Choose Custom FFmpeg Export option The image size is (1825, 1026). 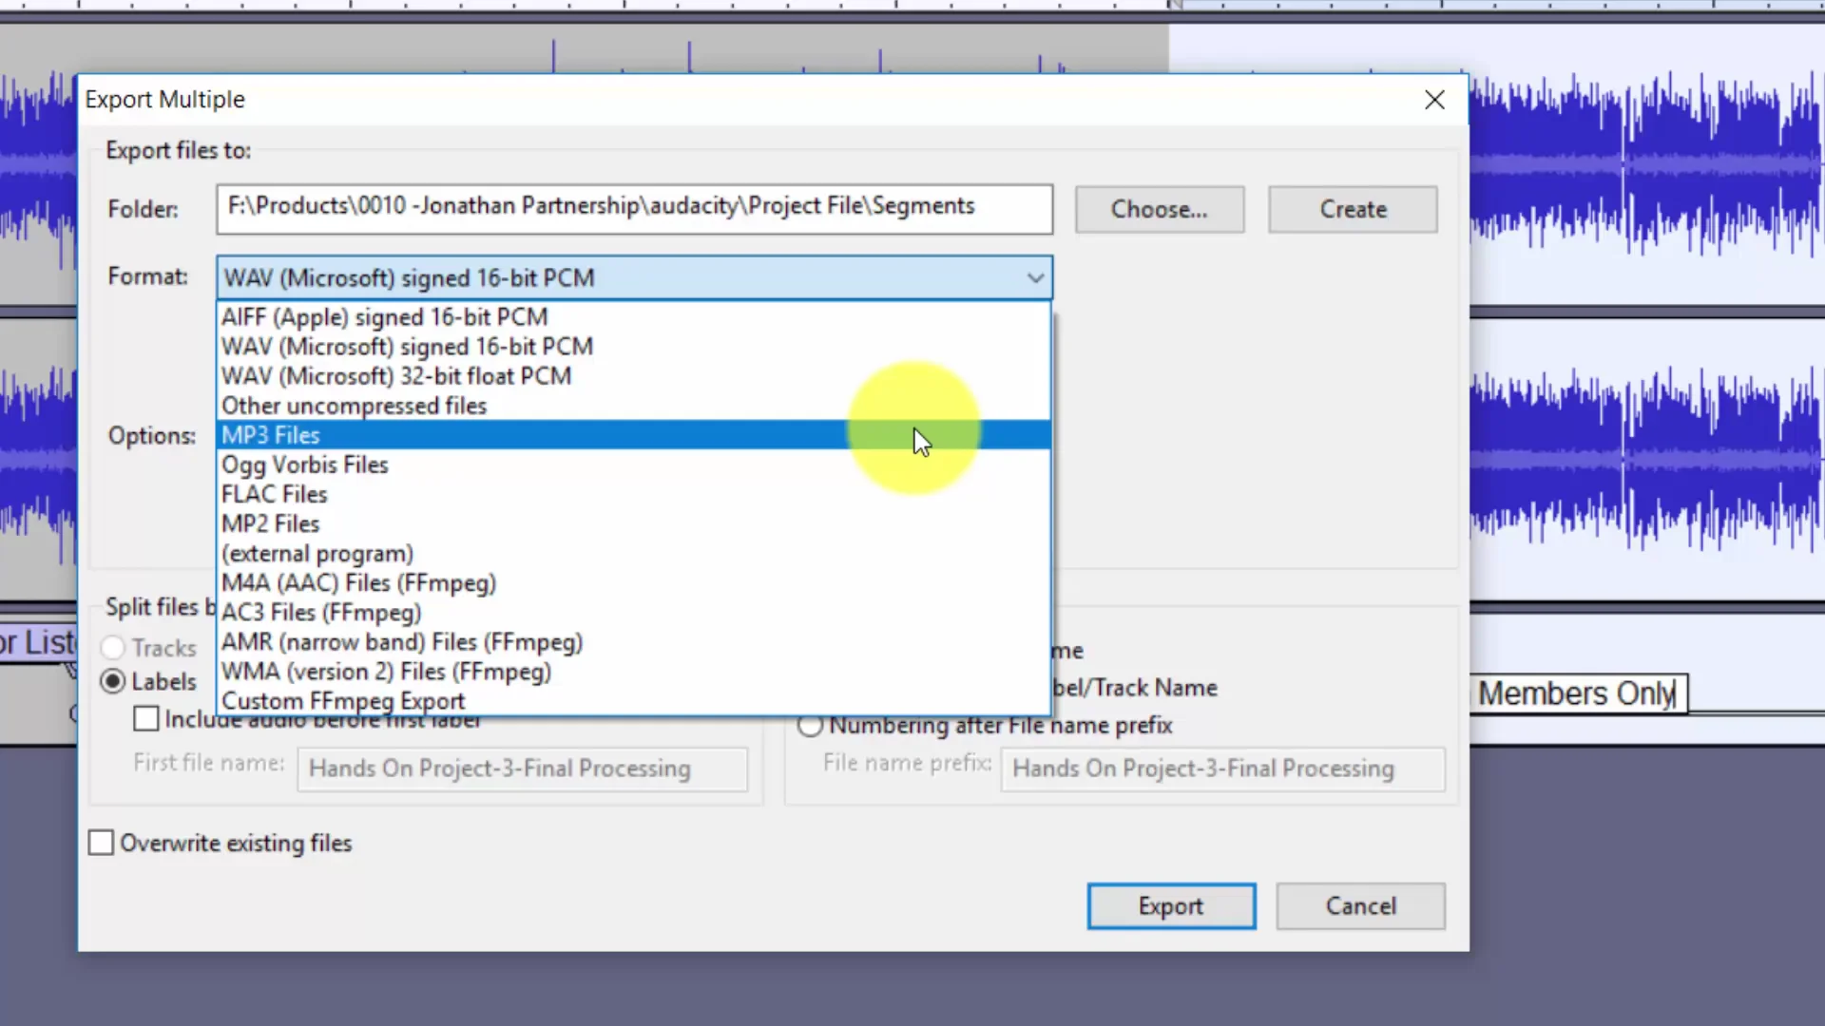pyautogui.click(x=634, y=700)
